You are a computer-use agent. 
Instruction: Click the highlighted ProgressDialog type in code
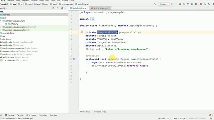[107, 32]
